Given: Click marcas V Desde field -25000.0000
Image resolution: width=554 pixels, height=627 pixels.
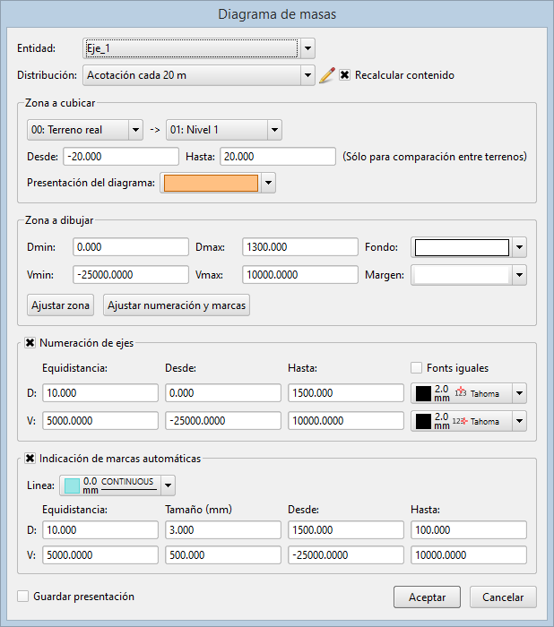Looking at the screenshot, I should coord(346,555).
